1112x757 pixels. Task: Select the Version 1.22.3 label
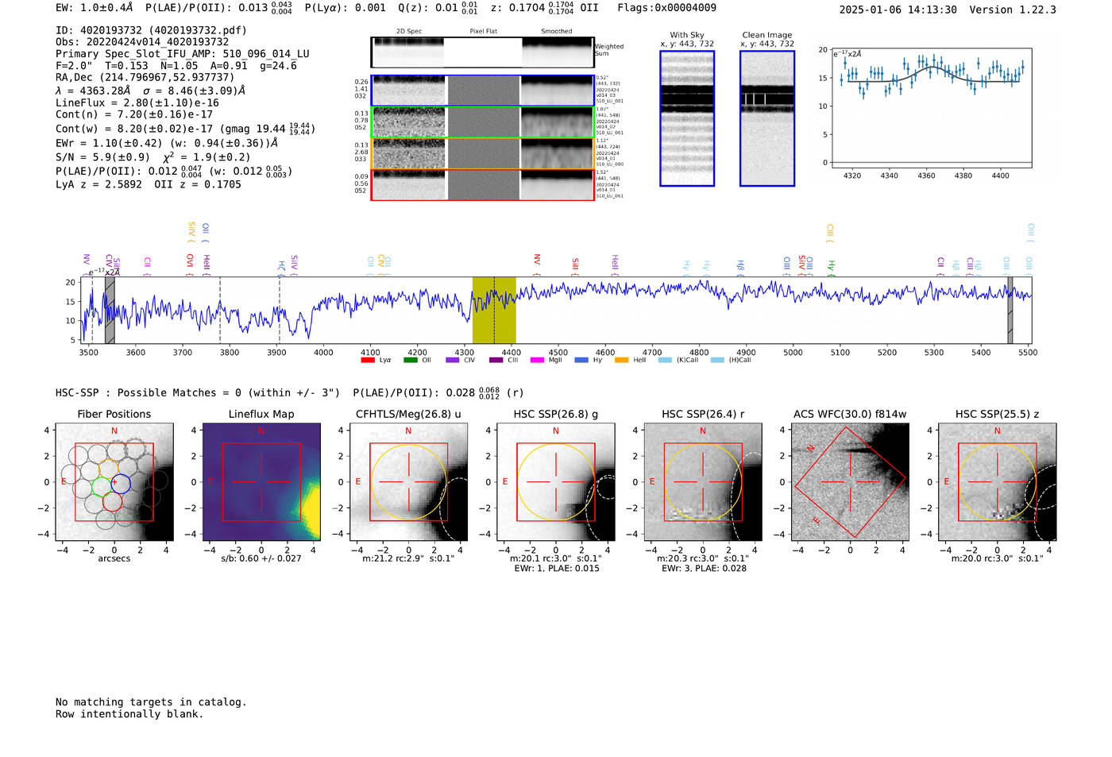(1013, 10)
